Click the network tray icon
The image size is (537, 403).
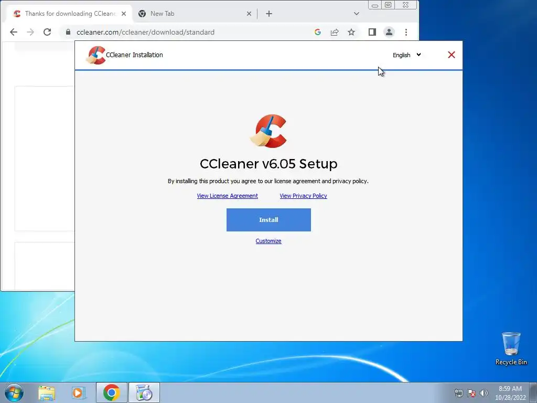[x=458, y=393]
